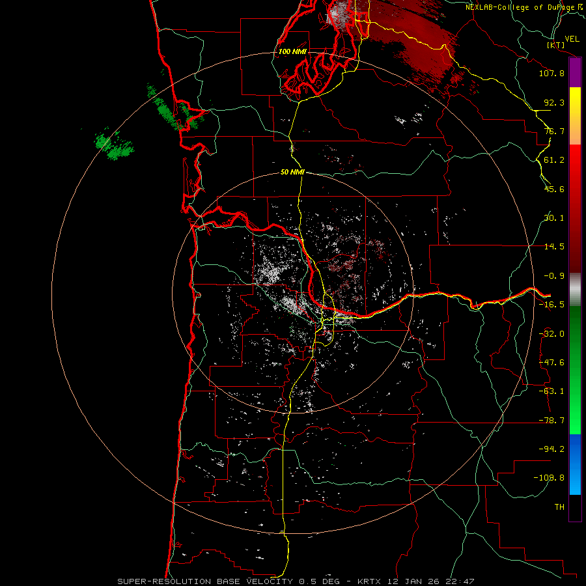The width and height of the screenshot is (586, 586).
Task: Click the -109.8 scale value
Action: [549, 478]
